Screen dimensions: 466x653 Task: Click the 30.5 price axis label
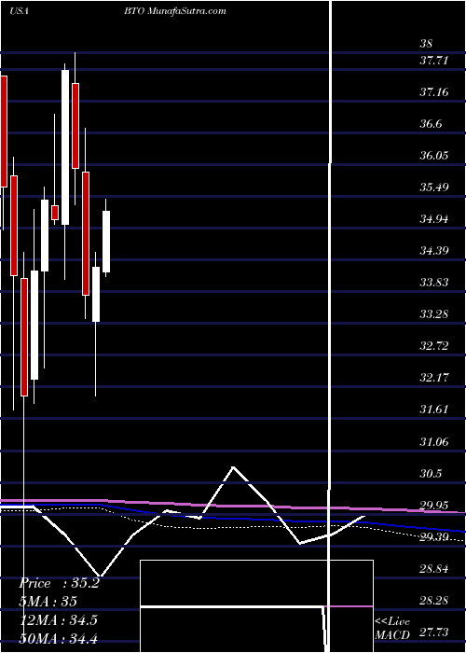[431, 474]
